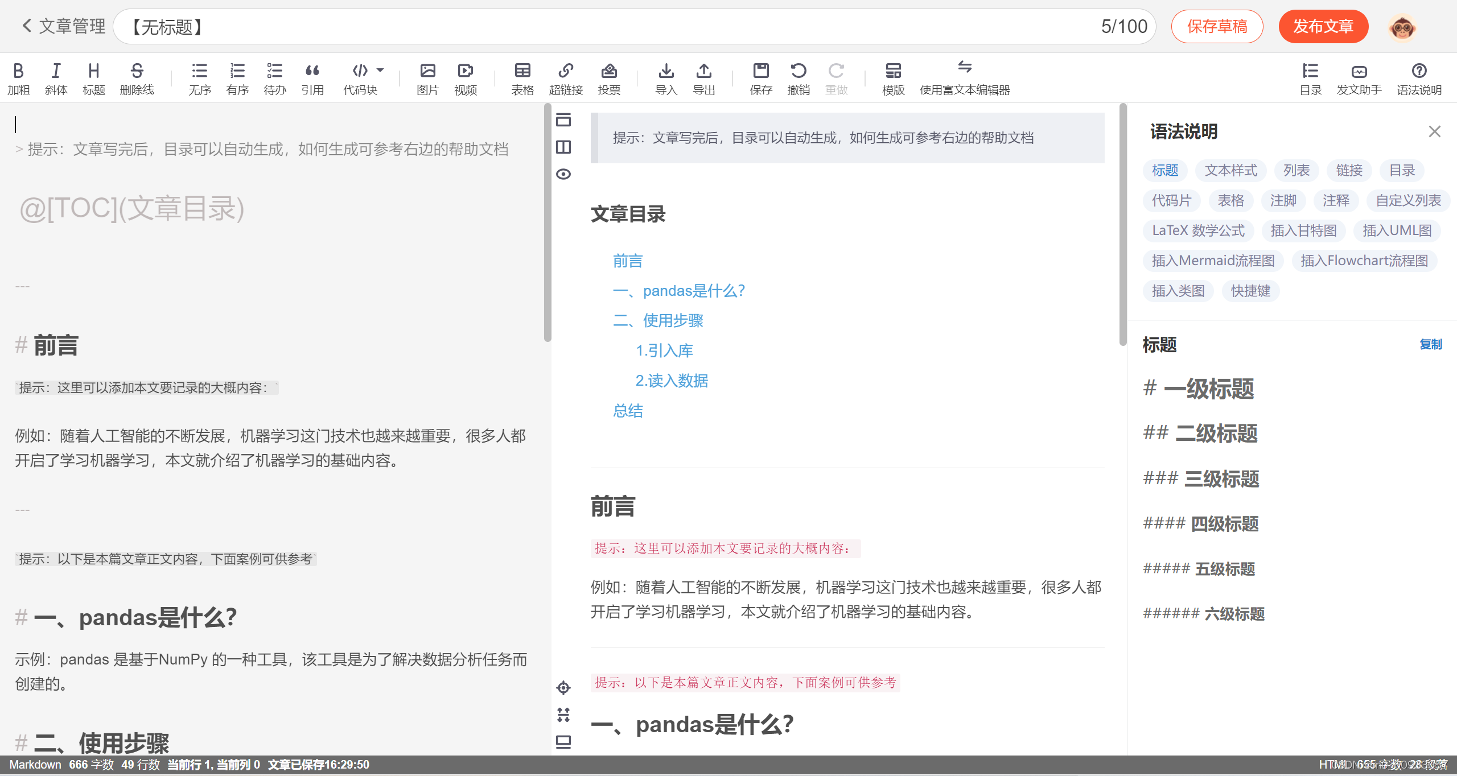The image size is (1457, 776).
Task: Select the 自定义列表 syntax tab
Action: (1408, 200)
